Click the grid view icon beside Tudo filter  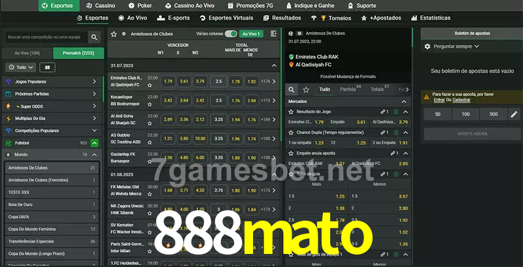[x=47, y=67]
